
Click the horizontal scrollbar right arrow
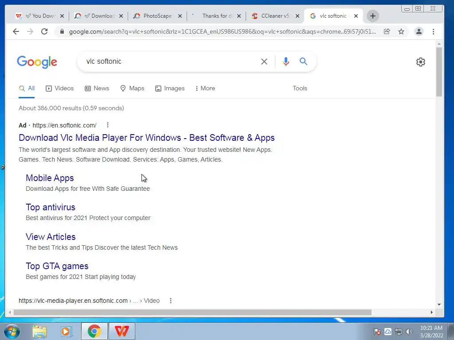click(432, 312)
